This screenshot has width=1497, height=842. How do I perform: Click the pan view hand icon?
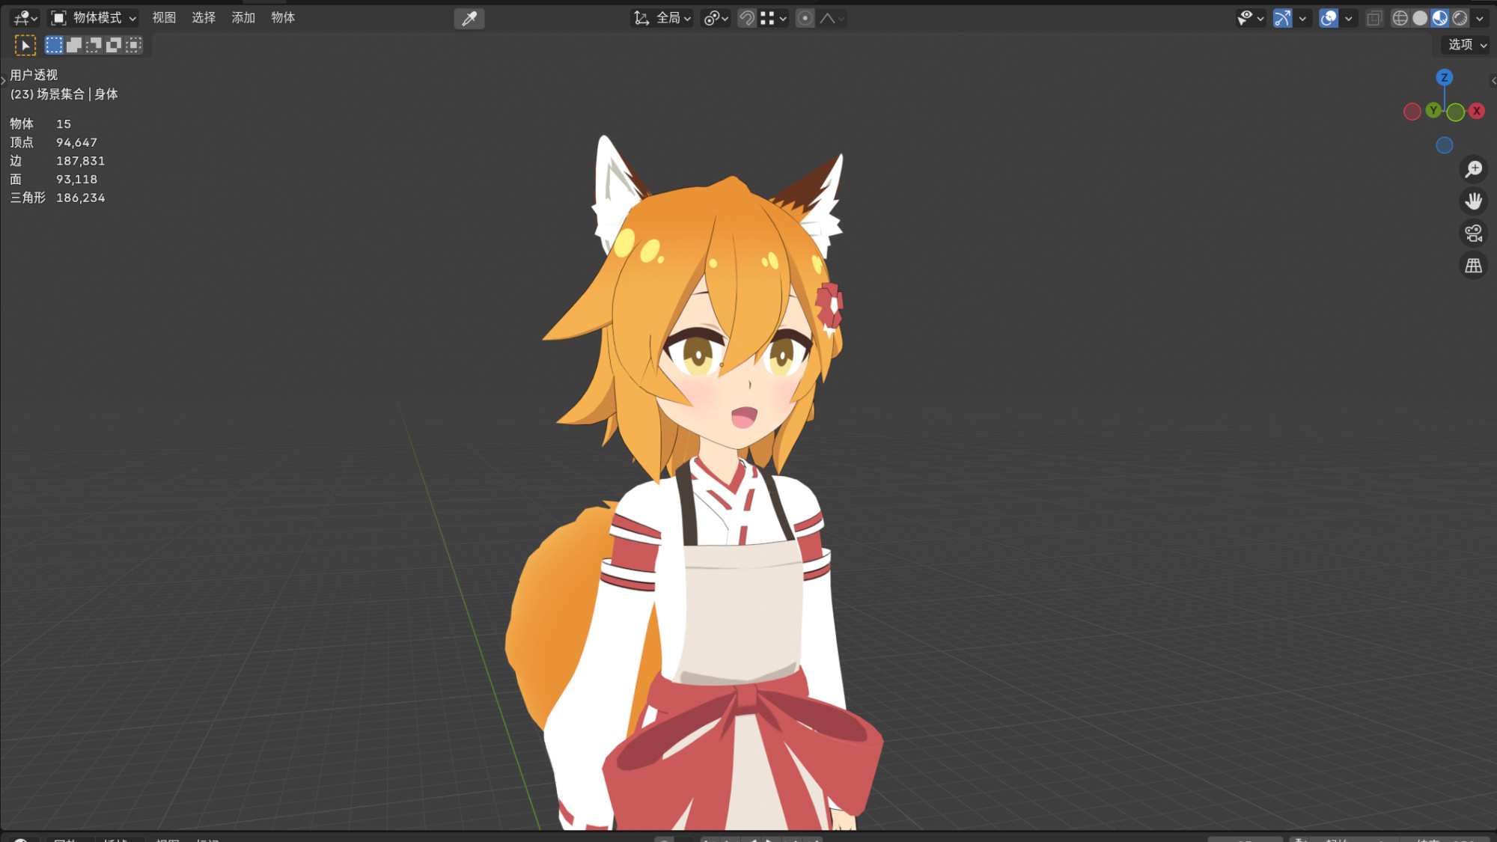[1473, 201]
